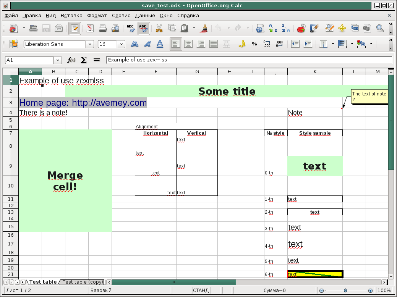Viewport: 397px width, 297px height.
Task: Open the Function Wizard
Action: point(71,60)
